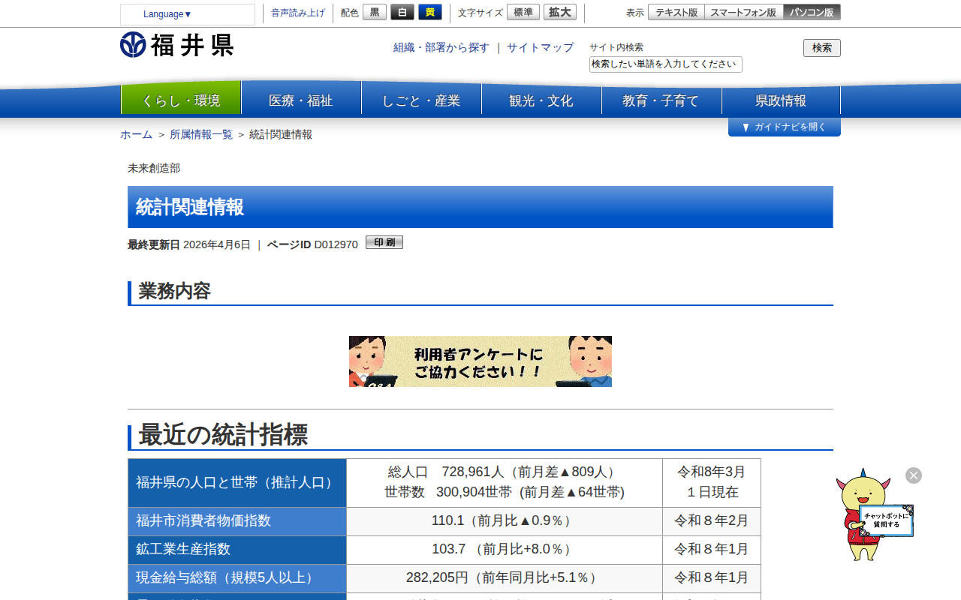
Task: Click the 検索 search button
Action: click(821, 47)
